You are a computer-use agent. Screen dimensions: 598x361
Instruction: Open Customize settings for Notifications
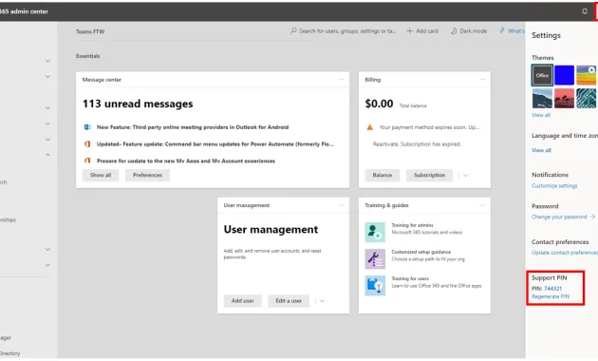(554, 186)
